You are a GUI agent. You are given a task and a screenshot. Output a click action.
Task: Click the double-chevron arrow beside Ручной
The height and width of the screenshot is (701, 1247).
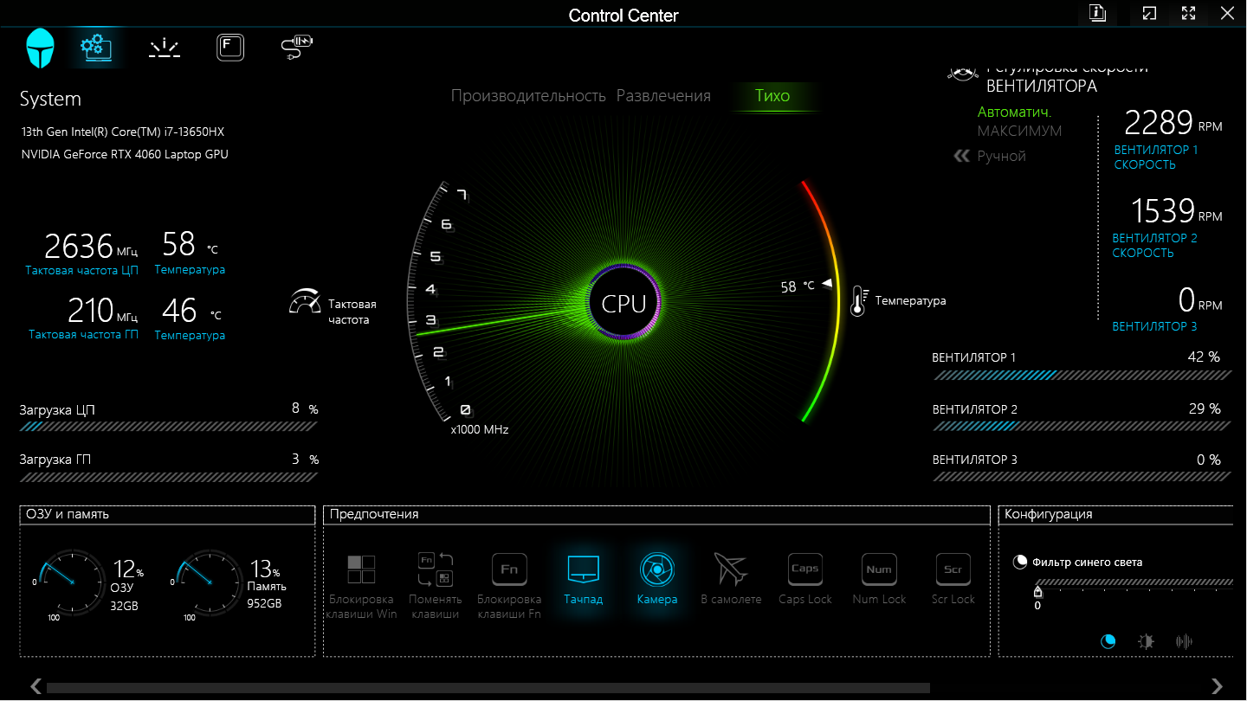(x=961, y=156)
